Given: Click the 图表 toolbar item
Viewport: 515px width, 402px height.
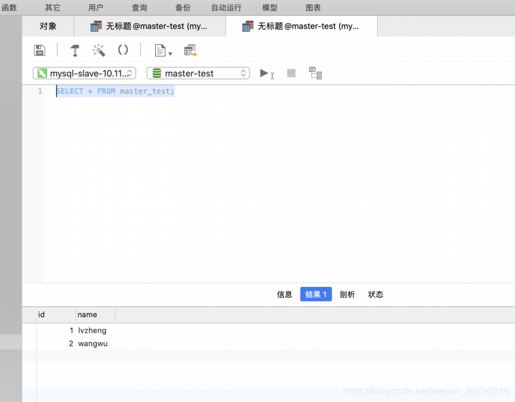Looking at the screenshot, I should point(313,7).
